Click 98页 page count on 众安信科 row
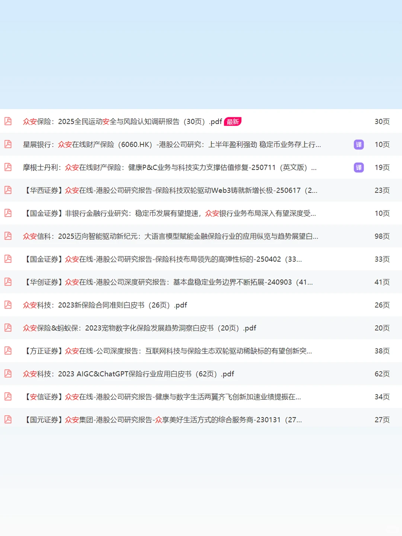This screenshot has height=536, width=402. click(382, 236)
